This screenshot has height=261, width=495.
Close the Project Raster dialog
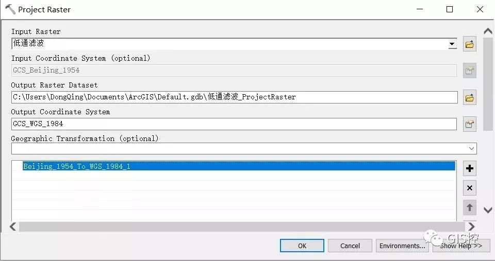480,9
